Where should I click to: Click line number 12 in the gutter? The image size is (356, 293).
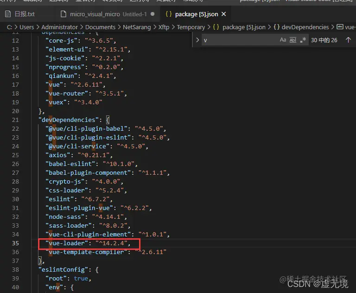coord(15,41)
